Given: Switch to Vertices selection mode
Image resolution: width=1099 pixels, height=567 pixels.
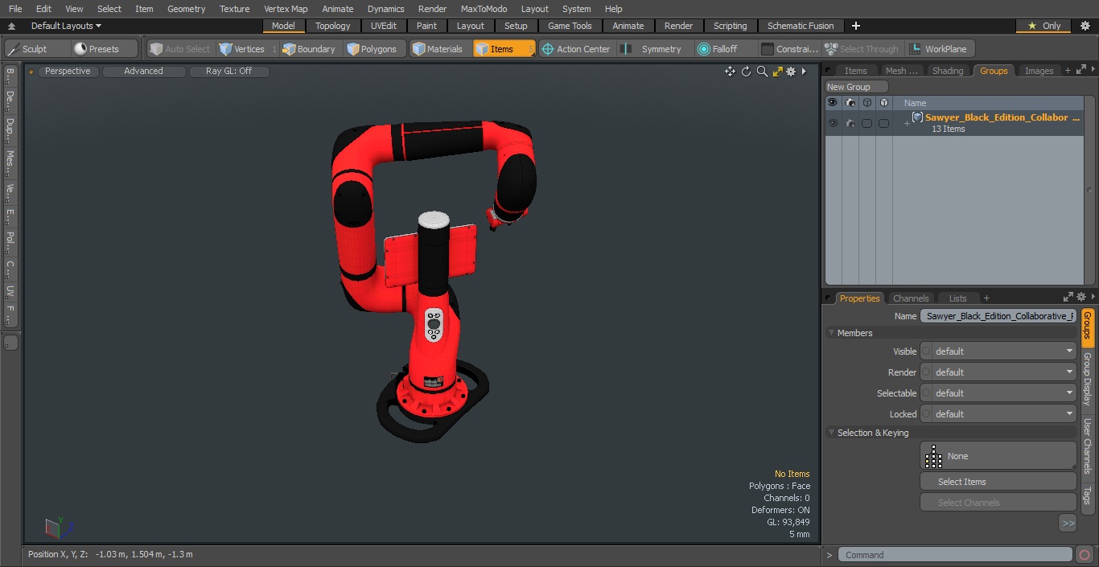Looking at the screenshot, I should point(247,49).
